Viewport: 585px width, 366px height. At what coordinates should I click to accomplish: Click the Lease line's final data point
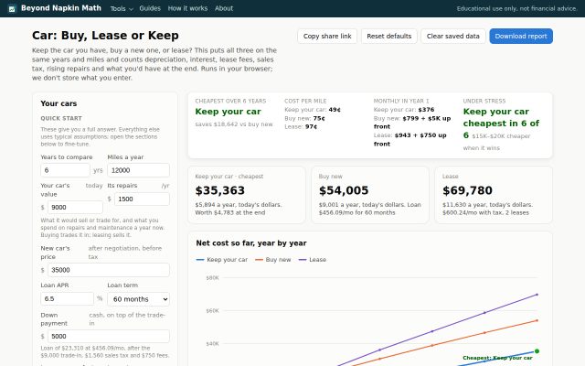(537, 295)
